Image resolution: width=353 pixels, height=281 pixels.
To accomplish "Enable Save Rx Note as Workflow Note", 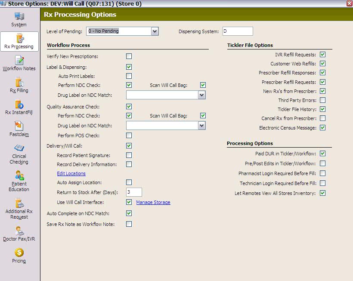I will point(129,224).
